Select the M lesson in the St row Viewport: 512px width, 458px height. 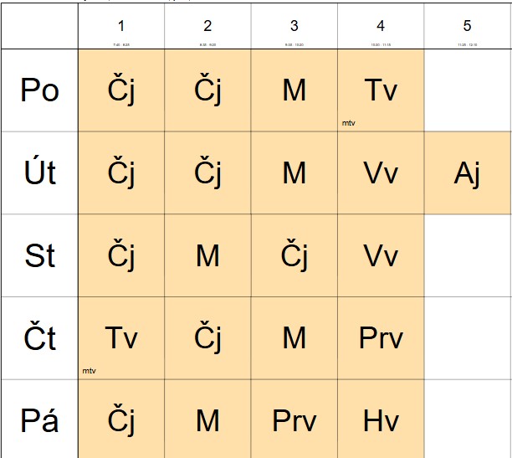pos(207,255)
